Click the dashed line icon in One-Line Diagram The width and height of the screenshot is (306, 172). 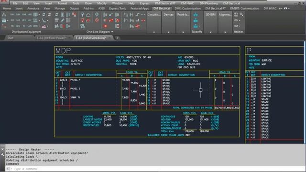(x=143, y=15)
